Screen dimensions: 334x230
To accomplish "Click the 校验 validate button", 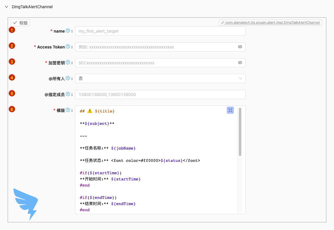I will click(20, 23).
